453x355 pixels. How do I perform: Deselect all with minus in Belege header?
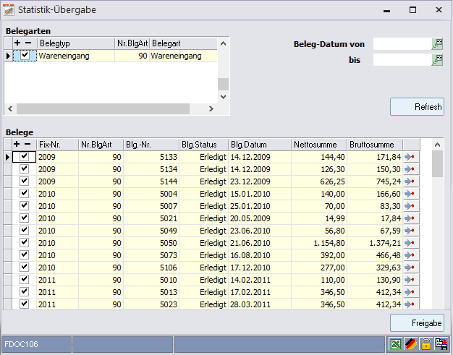pos(27,144)
